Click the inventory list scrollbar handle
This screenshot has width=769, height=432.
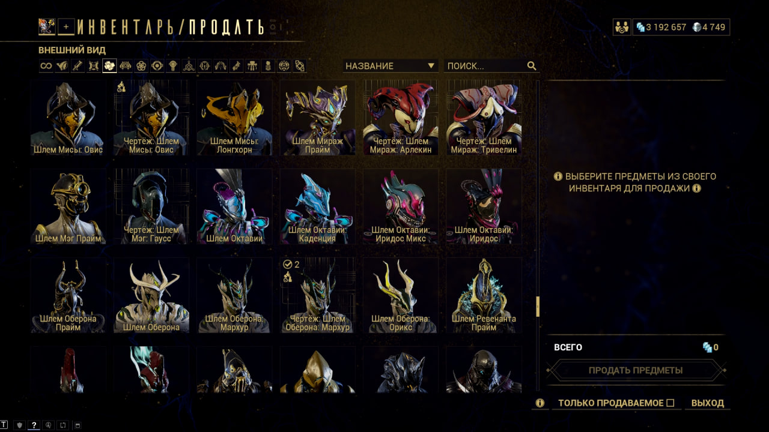538,306
